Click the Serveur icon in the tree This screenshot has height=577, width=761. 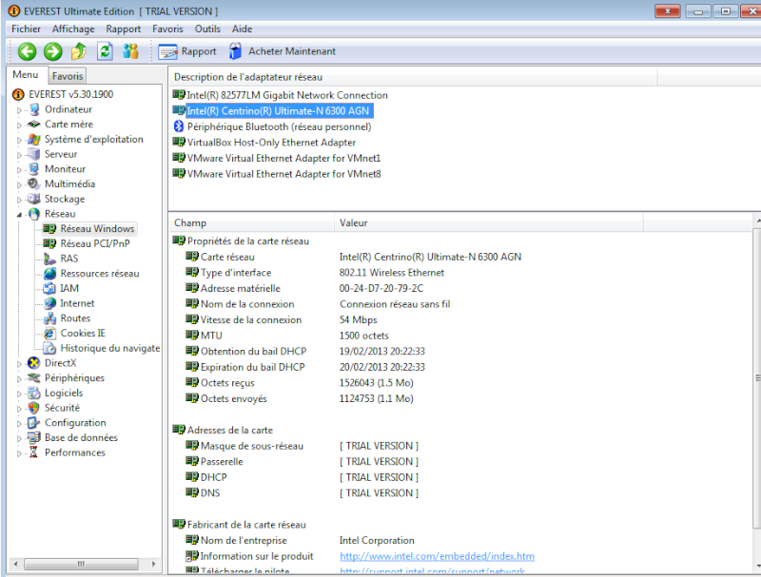(x=34, y=155)
